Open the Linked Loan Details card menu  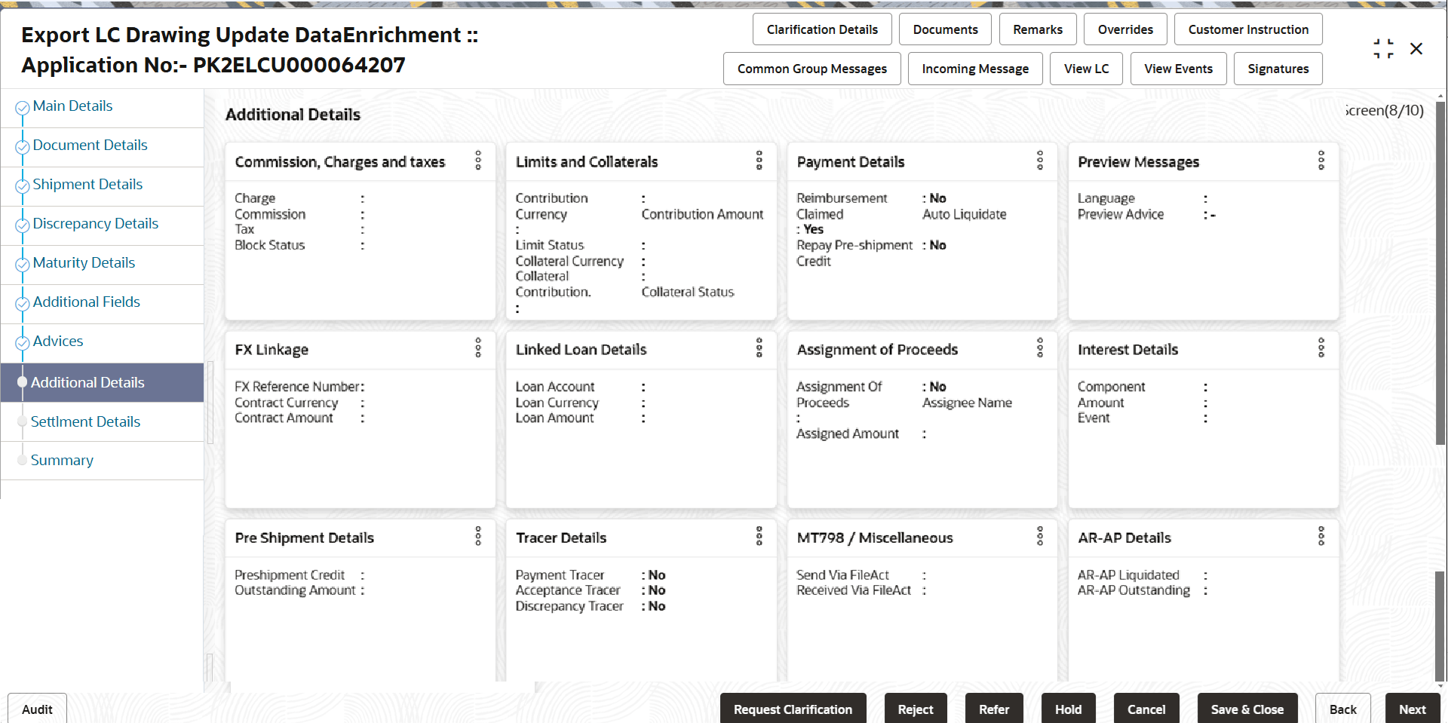tap(759, 348)
